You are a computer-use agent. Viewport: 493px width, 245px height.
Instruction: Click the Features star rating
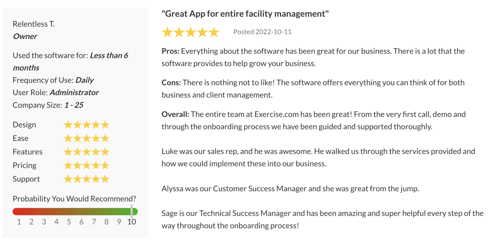tap(87, 152)
